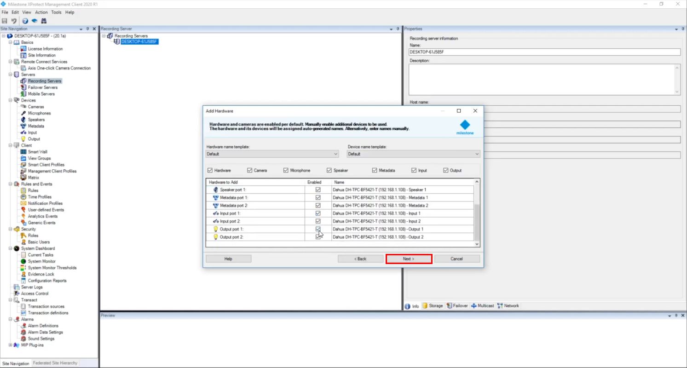Open the Tools menu
This screenshot has height=368, width=687.
click(56, 12)
